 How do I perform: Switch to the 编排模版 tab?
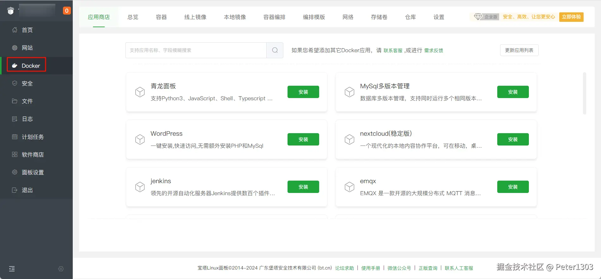click(314, 17)
